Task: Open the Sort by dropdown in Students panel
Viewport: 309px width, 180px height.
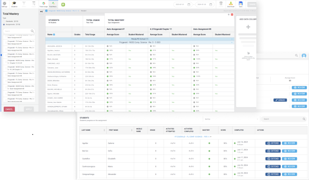Action: [x=231, y=119]
